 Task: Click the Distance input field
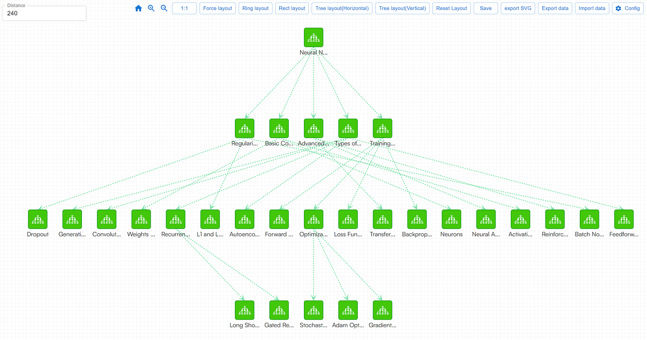click(x=44, y=13)
